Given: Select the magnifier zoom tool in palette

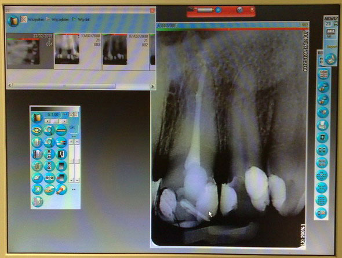Looking at the screenshot, I should 49,130.
